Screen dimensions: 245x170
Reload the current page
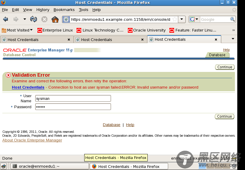point(34,19)
